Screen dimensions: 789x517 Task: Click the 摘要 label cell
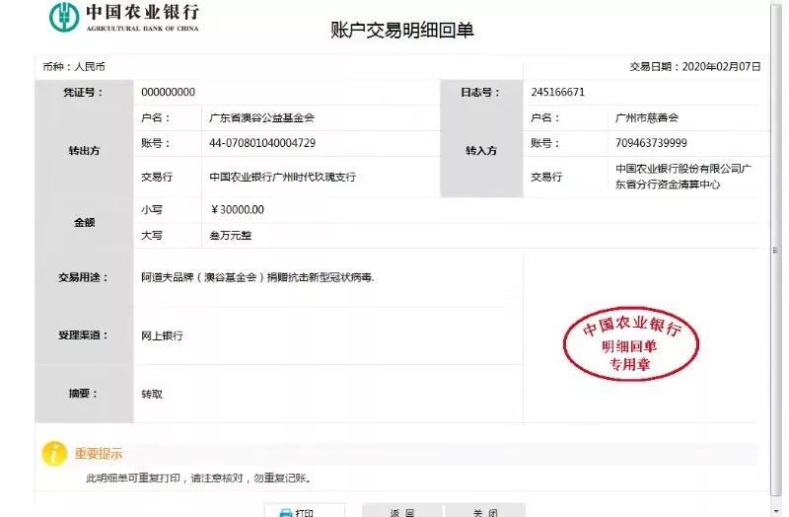coord(84,394)
